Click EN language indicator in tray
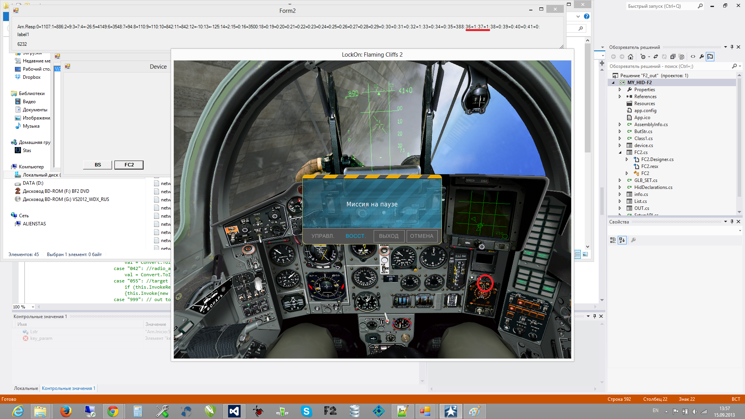Image resolution: width=745 pixels, height=419 pixels. 655,410
